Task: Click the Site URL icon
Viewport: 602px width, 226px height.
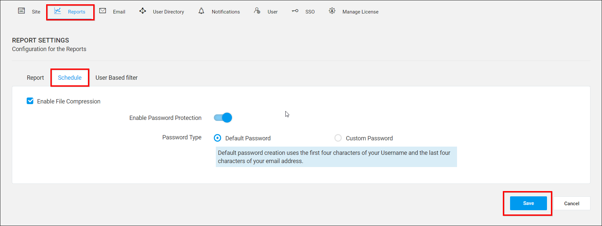Action: click(x=21, y=11)
